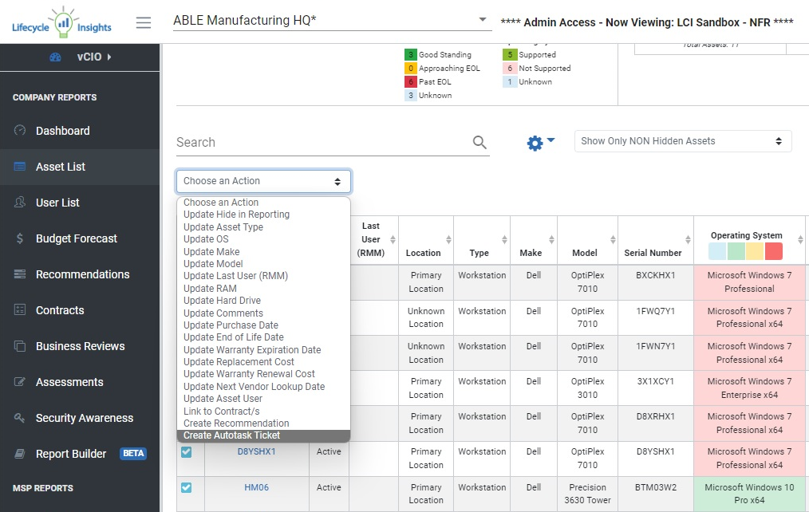
Task: Select Update Purchase Date option
Action: (263, 325)
